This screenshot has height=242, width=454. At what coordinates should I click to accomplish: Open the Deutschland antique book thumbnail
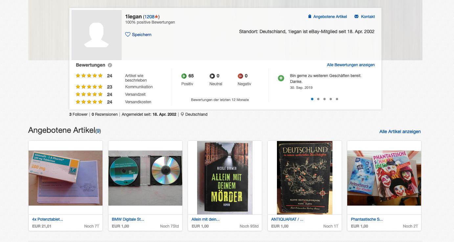(x=305, y=178)
